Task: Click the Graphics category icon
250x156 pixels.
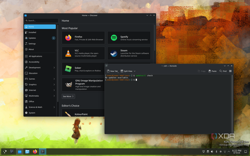Action: pos(26,85)
